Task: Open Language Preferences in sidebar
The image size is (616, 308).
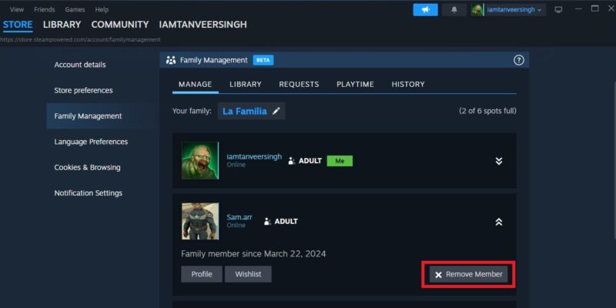Action: (91, 142)
